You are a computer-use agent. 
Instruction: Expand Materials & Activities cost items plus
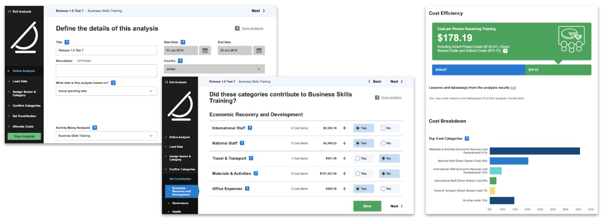[x=344, y=173]
